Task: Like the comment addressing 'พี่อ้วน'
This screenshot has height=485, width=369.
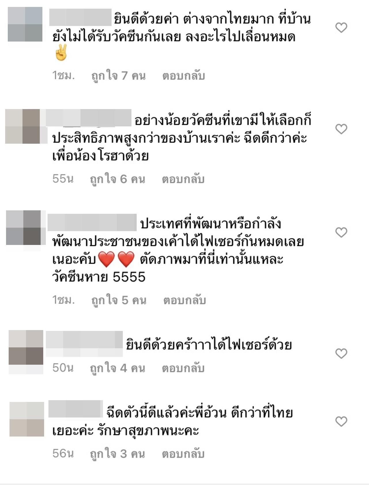Action: click(341, 422)
